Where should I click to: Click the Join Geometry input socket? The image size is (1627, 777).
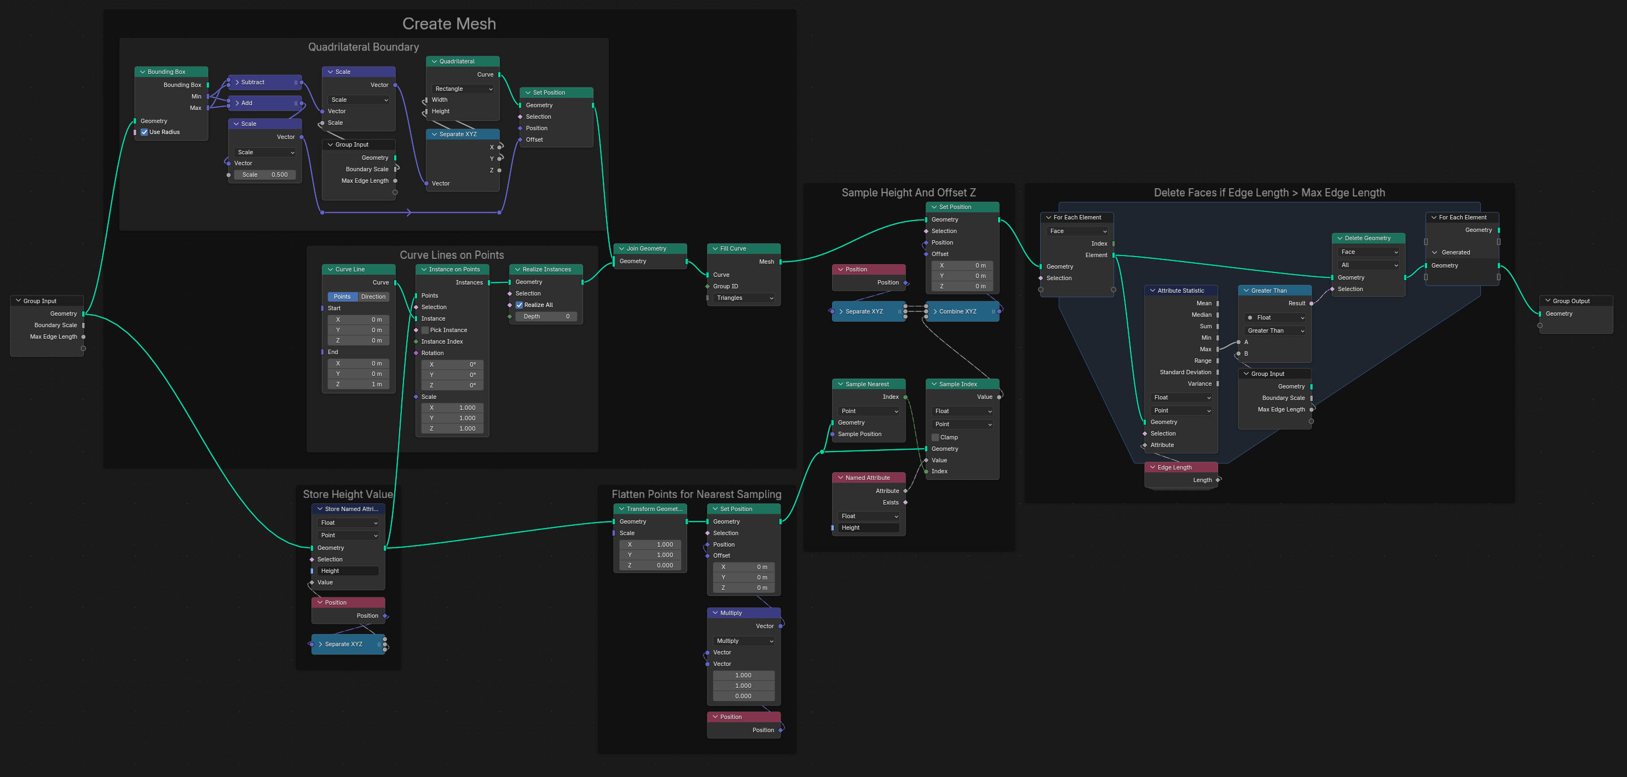pyautogui.click(x=613, y=262)
